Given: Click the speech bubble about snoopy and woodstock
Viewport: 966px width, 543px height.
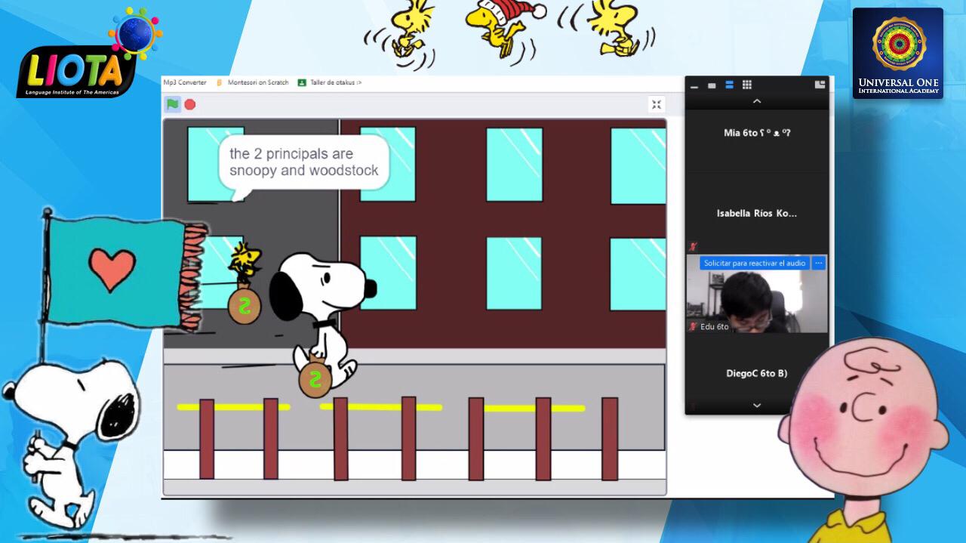Looking at the screenshot, I should point(304,165).
